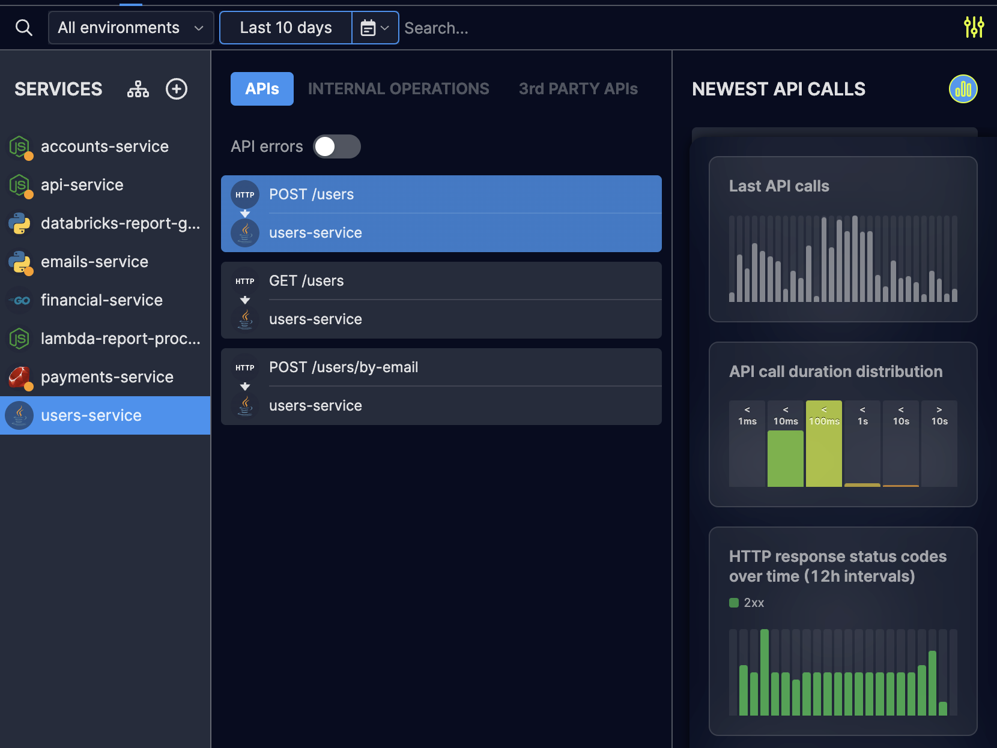Select the < 1s duration bucket

point(862,444)
